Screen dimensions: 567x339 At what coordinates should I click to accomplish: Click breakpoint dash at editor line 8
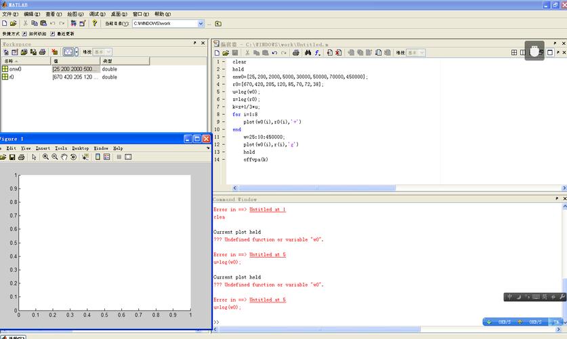(x=224, y=115)
